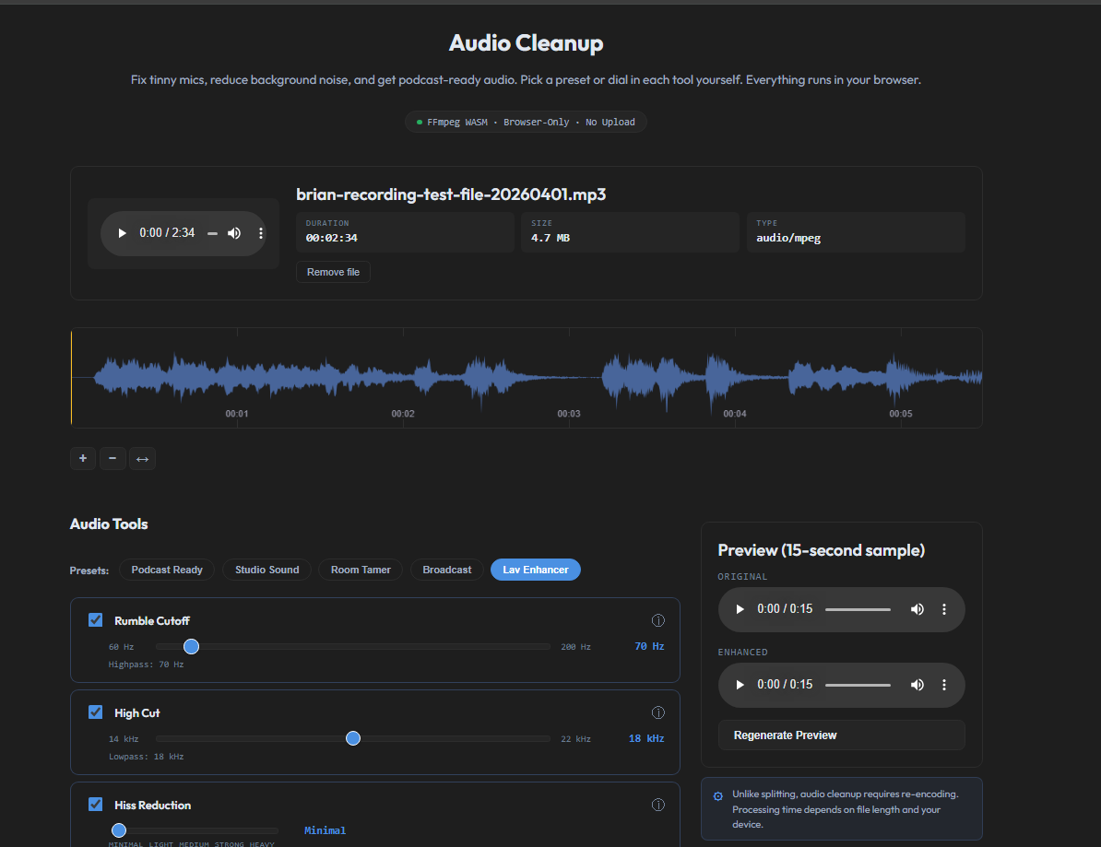Click the Rumble Cutoff slider handle
The height and width of the screenshot is (847, 1101).
tap(191, 646)
